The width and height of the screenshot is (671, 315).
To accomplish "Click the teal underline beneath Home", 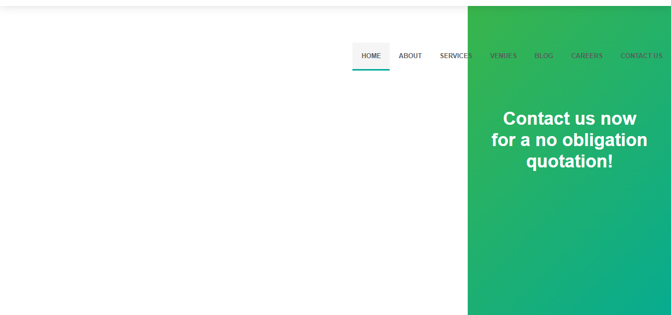I will 371,70.
